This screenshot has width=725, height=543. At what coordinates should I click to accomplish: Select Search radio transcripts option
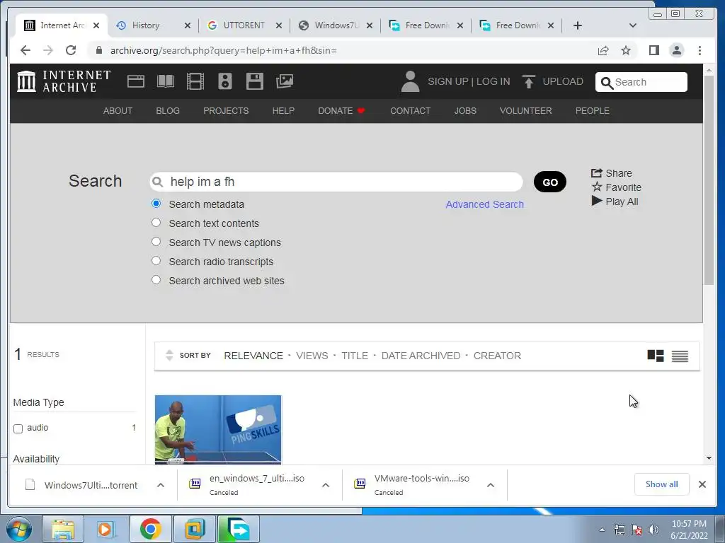pos(156,261)
